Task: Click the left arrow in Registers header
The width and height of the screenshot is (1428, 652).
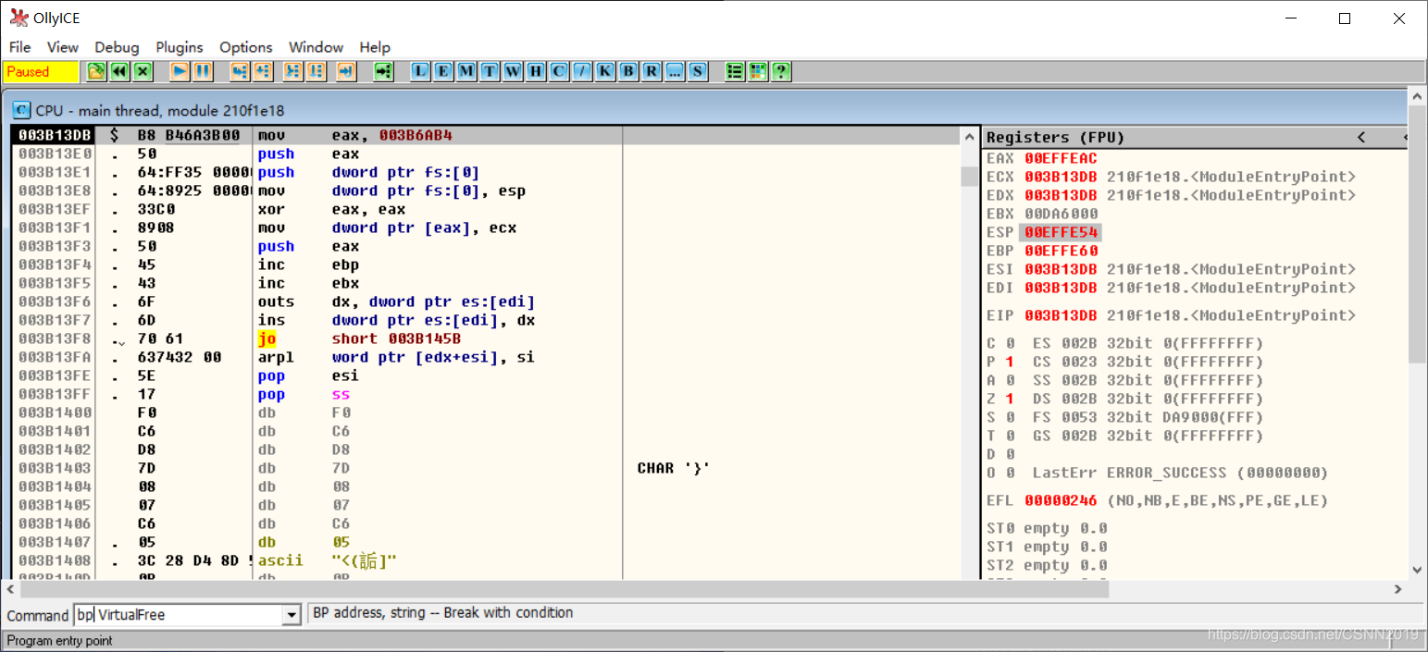Action: click(x=1361, y=137)
